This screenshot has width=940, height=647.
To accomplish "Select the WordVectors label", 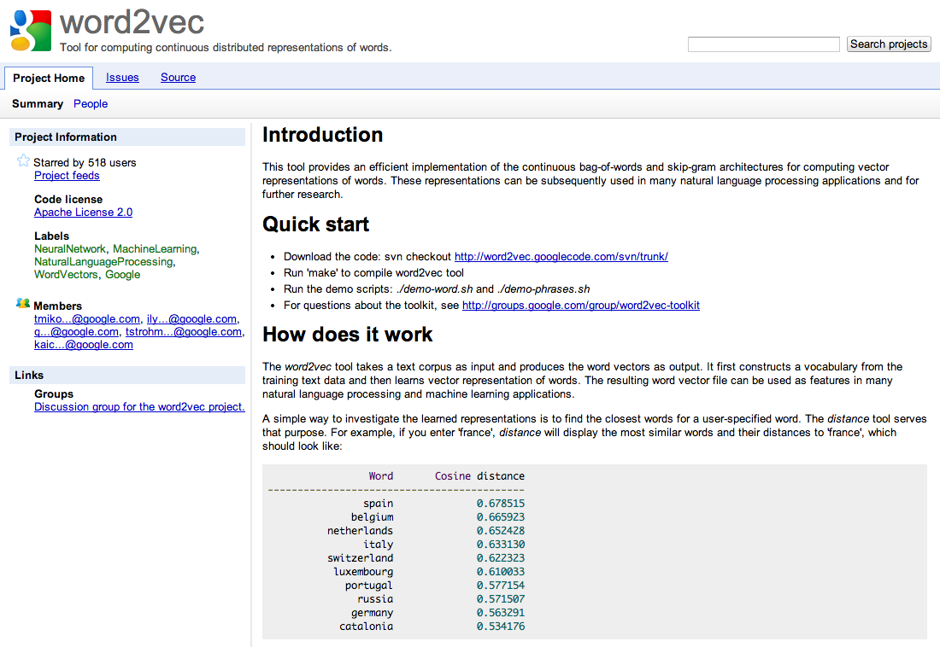I will point(66,274).
